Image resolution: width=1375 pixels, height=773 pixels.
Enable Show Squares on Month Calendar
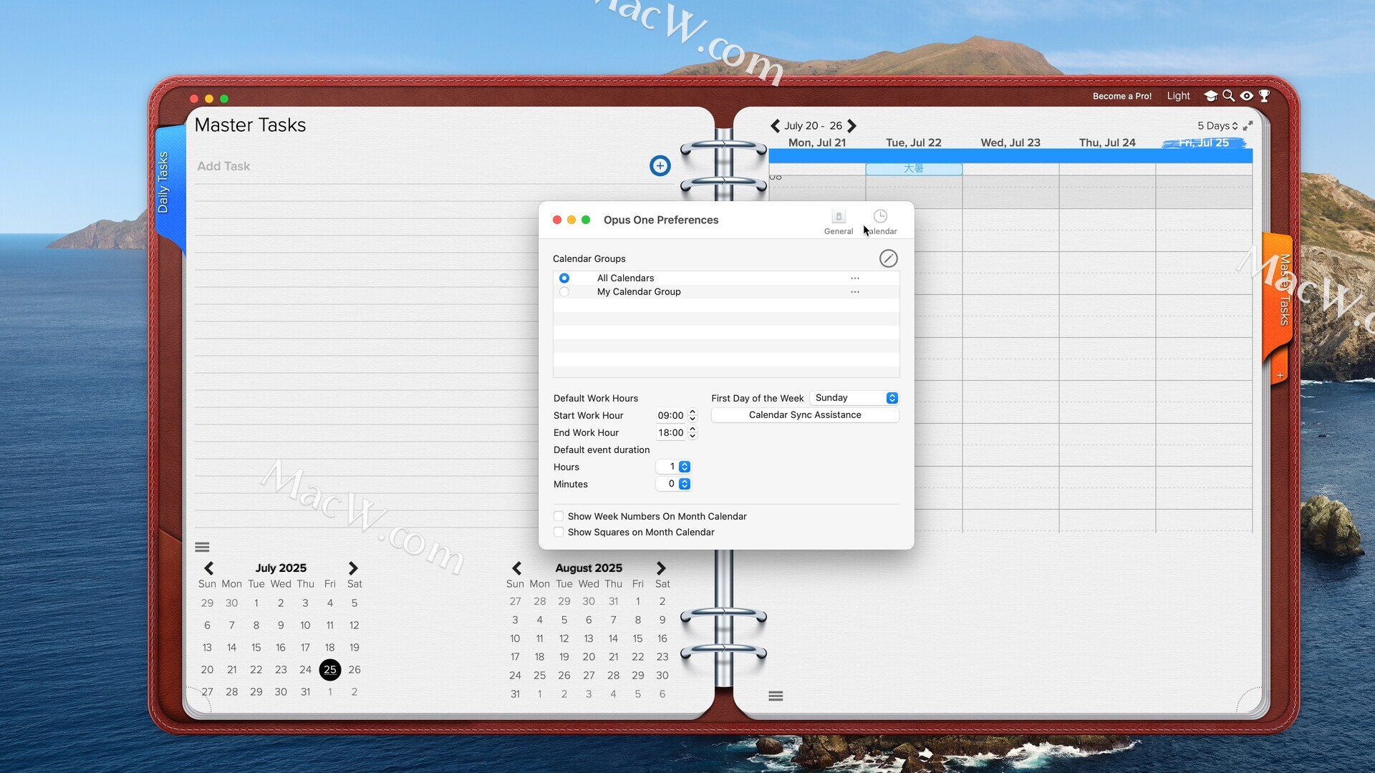559,532
